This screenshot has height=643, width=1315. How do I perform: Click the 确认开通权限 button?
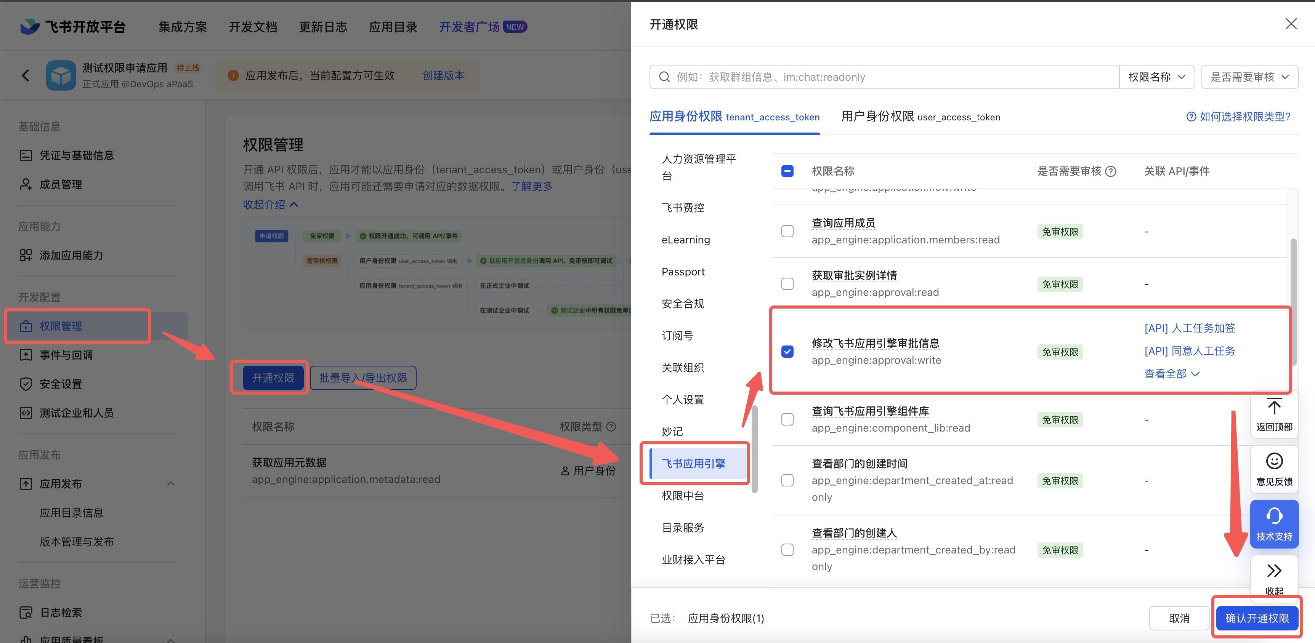pos(1257,618)
